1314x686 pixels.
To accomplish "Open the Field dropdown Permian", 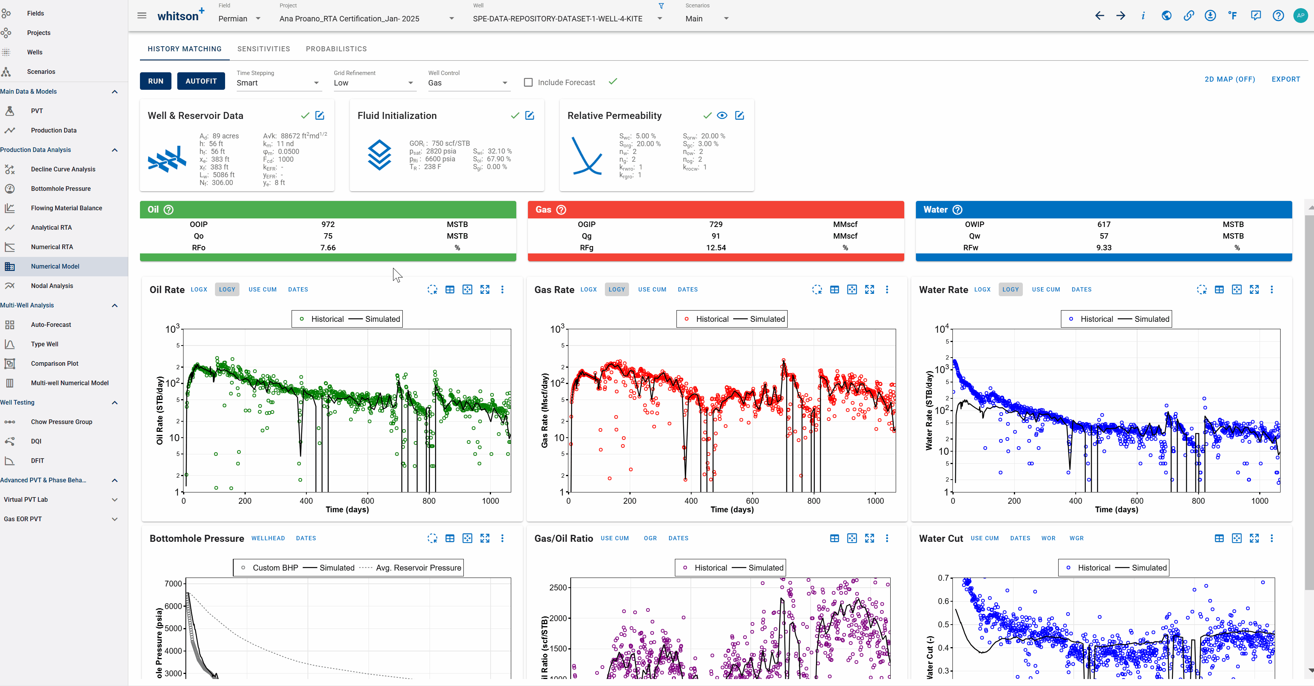I will coord(240,18).
